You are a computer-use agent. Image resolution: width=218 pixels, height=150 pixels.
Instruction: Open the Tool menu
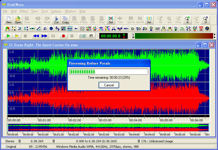pos(45,11)
